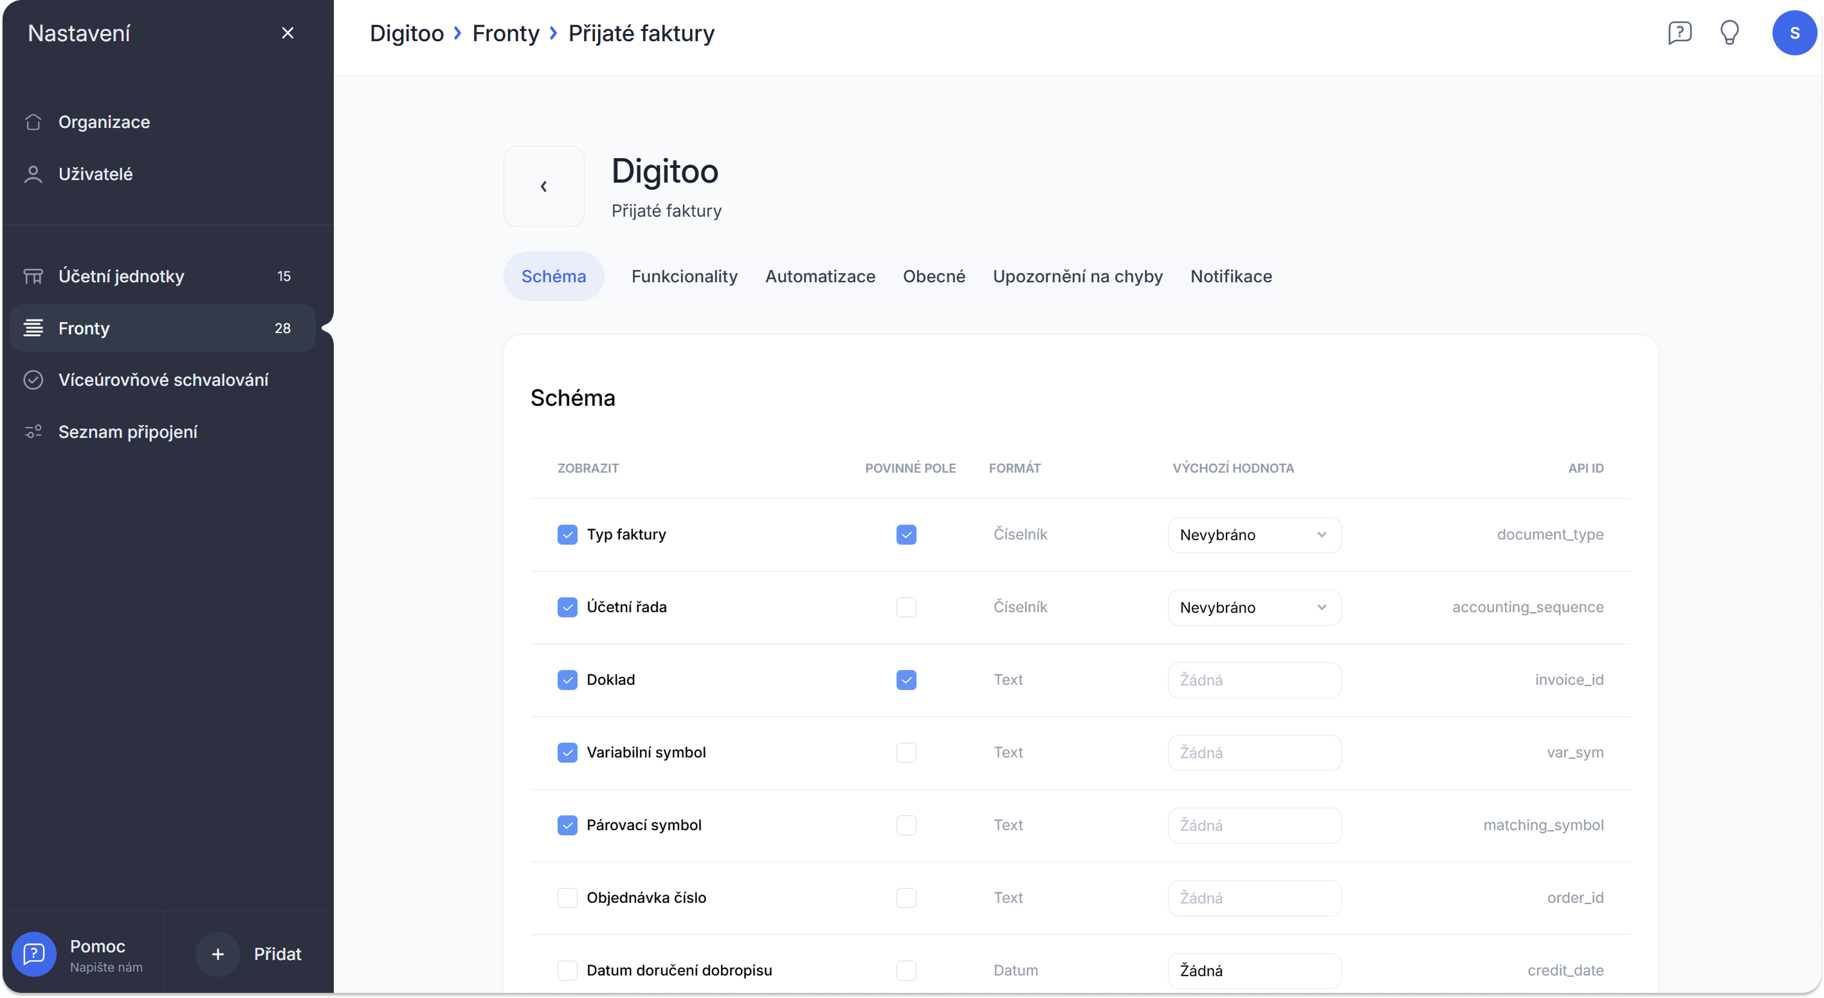
Task: Click the Uživatelé person icon
Action: point(33,174)
